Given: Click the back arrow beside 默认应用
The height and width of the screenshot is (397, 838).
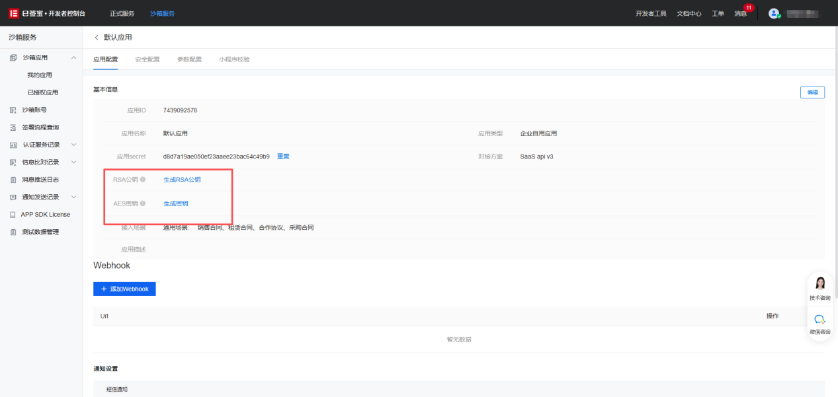Looking at the screenshot, I should click(x=97, y=38).
